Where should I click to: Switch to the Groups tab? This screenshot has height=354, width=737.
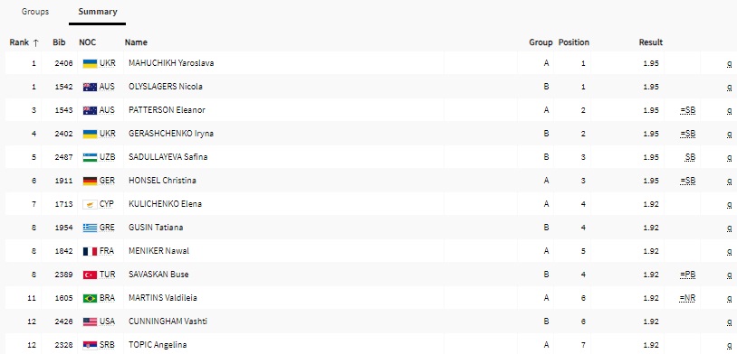[x=34, y=12]
